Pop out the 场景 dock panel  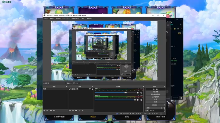66,87
